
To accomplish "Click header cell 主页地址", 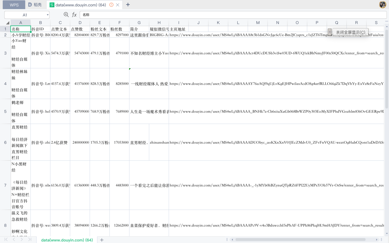I will click(179, 29).
